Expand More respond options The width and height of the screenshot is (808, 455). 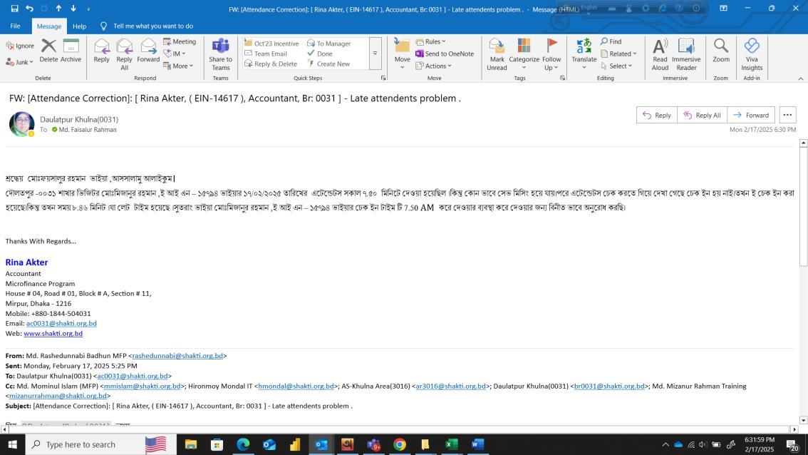178,66
